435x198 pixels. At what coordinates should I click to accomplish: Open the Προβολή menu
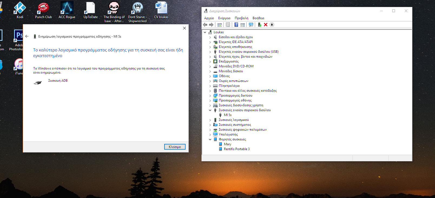click(x=241, y=18)
